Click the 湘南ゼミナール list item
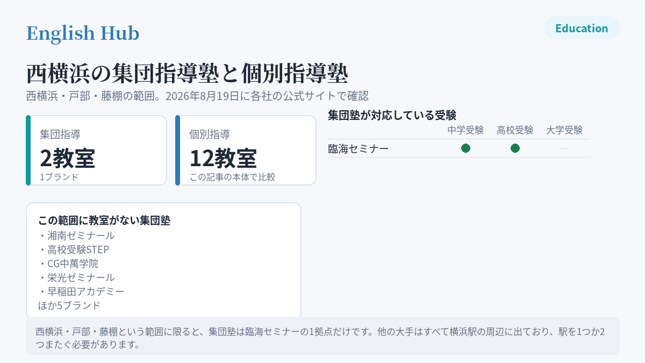Screen dimensions: 645x363 pos(76,236)
